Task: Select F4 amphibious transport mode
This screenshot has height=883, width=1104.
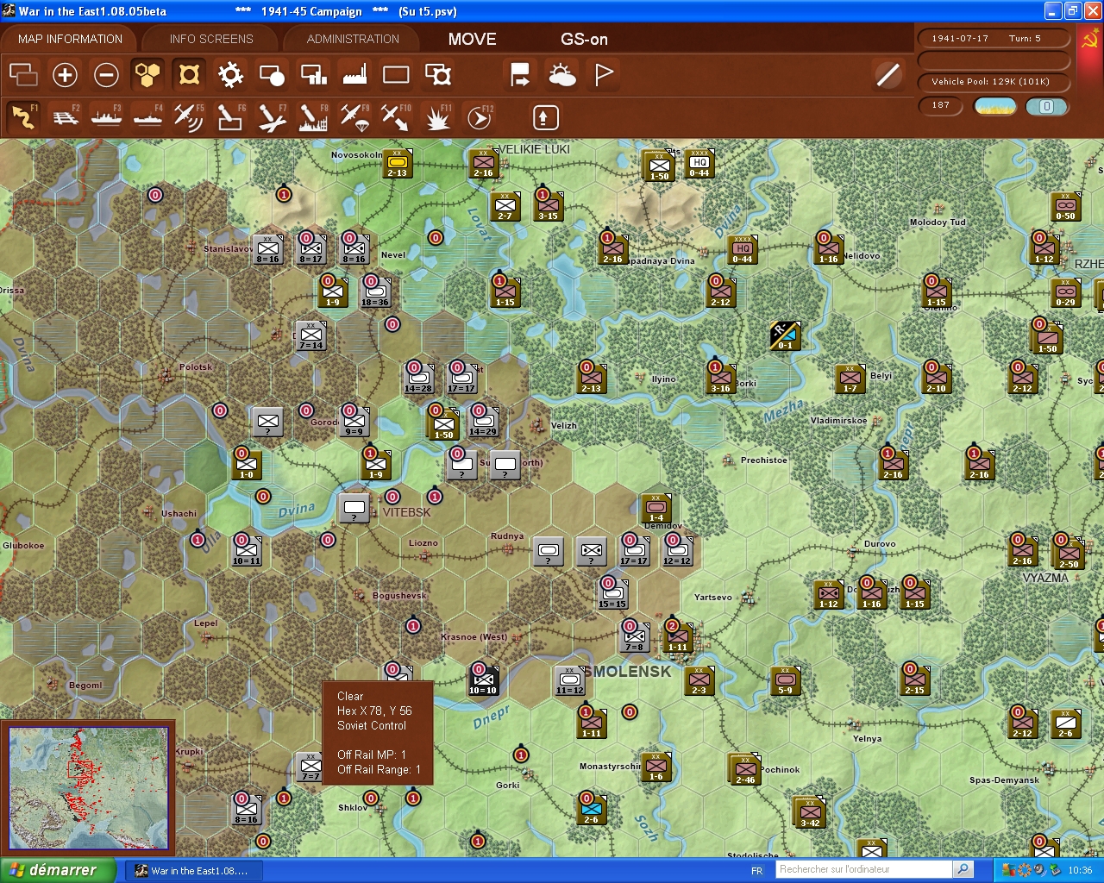Action: [147, 116]
